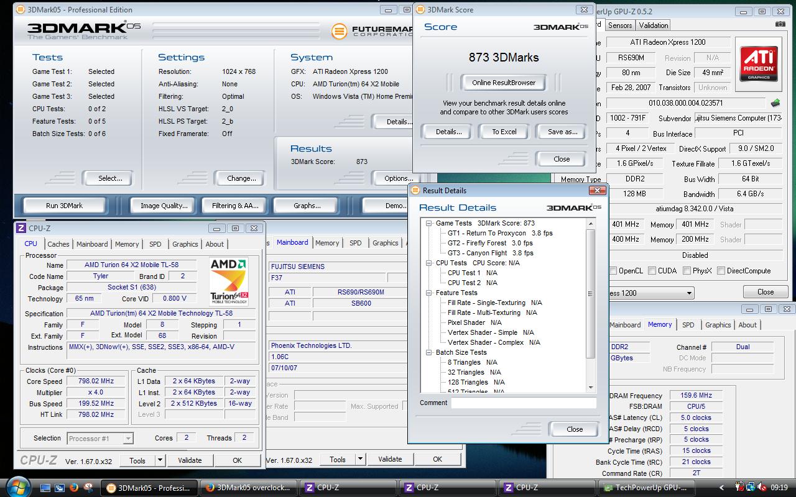Click the Filtering & AA... button
Image resolution: width=796 pixels, height=497 pixels.
point(235,206)
